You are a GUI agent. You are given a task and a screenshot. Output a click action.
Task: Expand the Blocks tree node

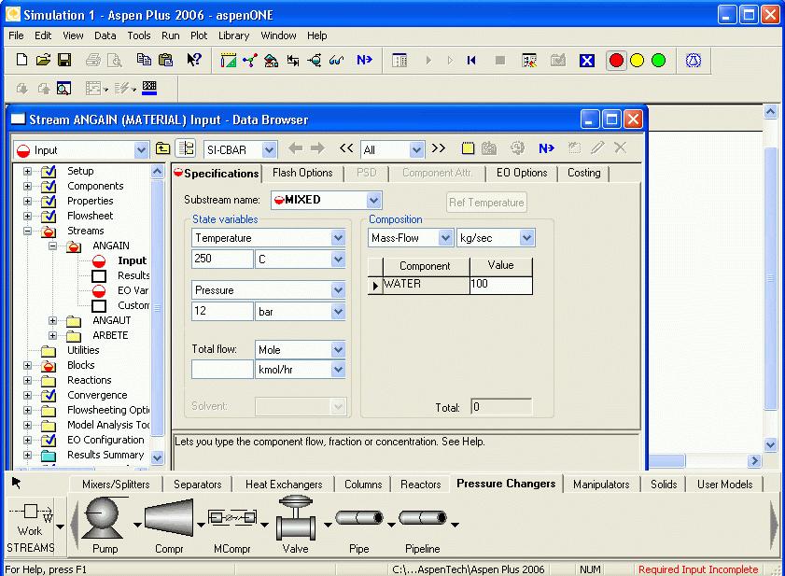click(27, 365)
